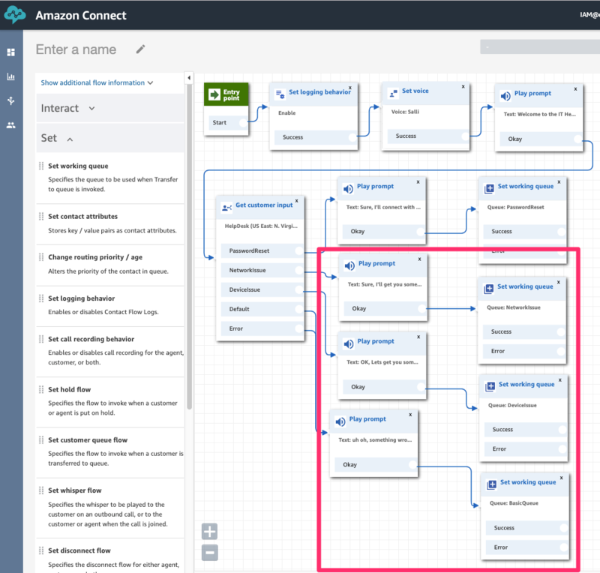Click the Amazon Connect cloud logo

click(14, 15)
